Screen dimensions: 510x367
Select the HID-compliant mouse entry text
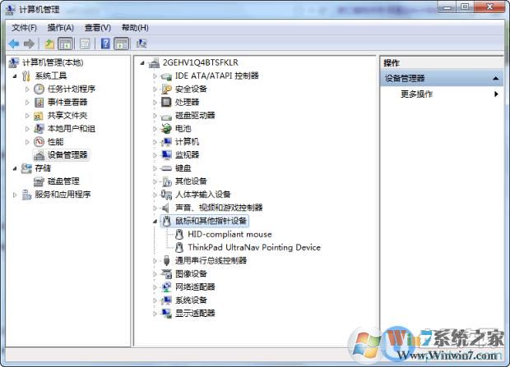tap(229, 234)
